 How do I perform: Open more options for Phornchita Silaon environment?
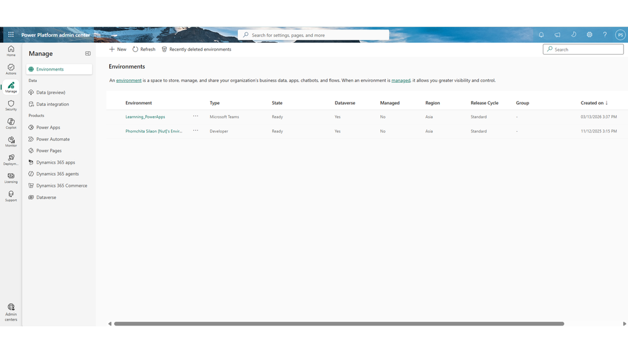(x=196, y=131)
